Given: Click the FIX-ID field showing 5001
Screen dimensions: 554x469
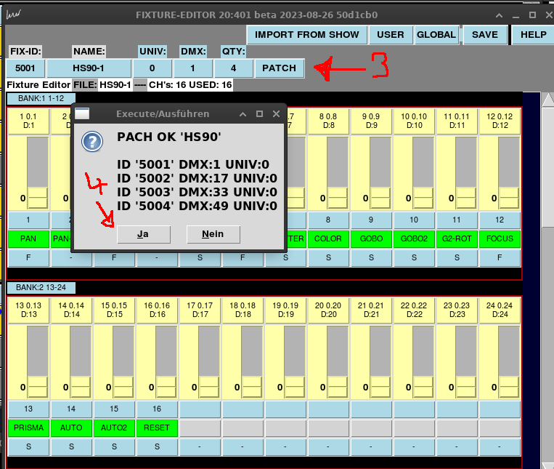Looking at the screenshot, I should [x=25, y=68].
